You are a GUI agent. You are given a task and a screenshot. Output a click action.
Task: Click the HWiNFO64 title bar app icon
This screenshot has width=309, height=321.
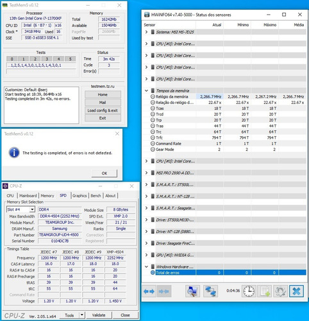tap(147, 15)
